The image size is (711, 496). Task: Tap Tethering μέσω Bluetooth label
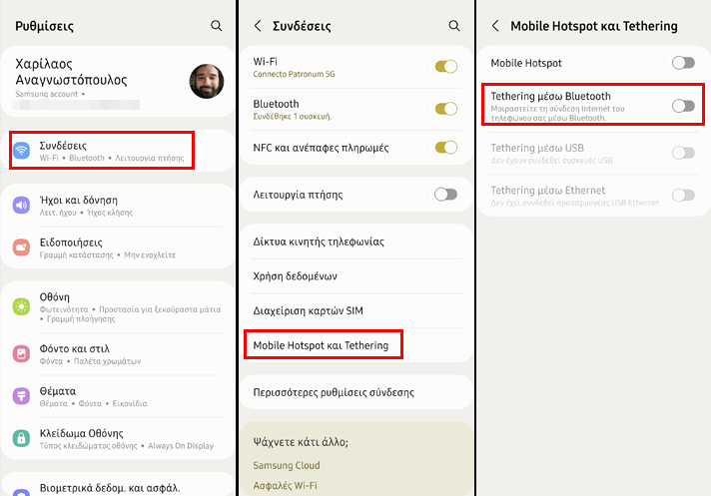[x=550, y=96]
